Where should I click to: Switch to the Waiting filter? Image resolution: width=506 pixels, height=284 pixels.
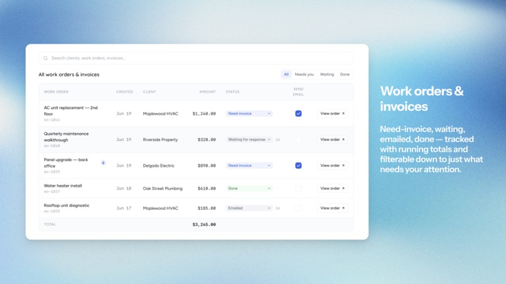pyautogui.click(x=327, y=75)
